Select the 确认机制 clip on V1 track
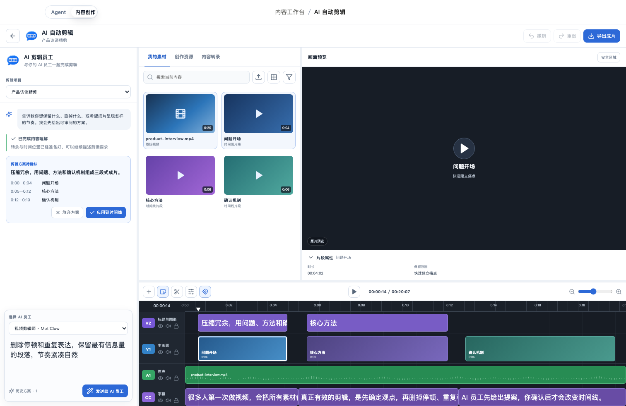The height and width of the screenshot is (406, 626). coord(540,349)
